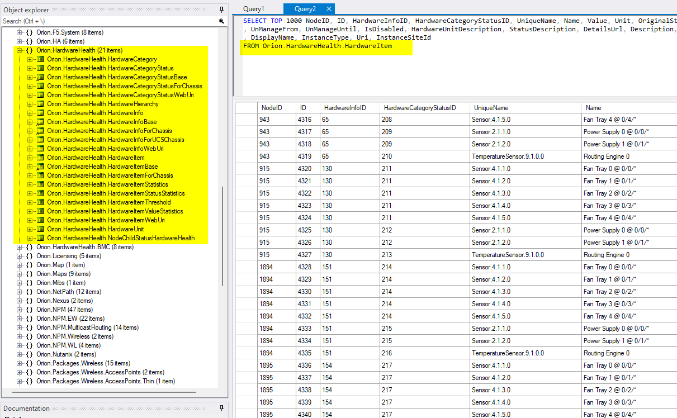Expand the Orion.NetPath namespace node

tap(20, 292)
